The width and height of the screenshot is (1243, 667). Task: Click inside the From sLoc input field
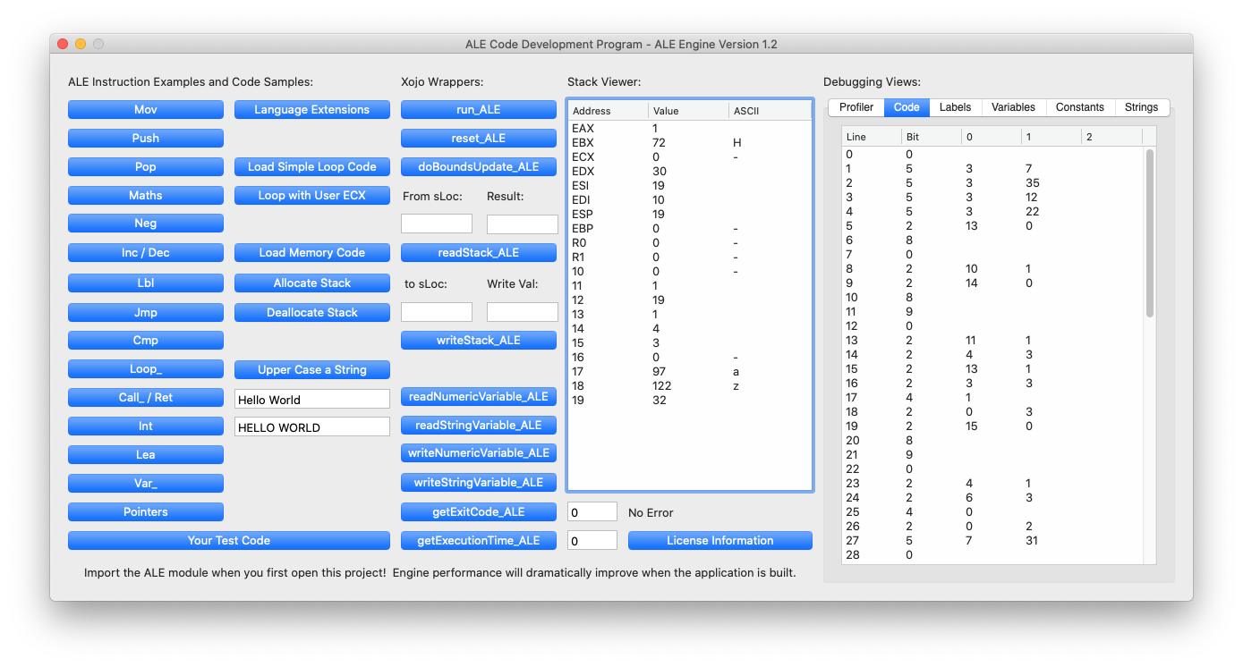(436, 224)
